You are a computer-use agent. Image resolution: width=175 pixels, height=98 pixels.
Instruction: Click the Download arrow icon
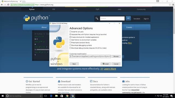(x=59, y=81)
